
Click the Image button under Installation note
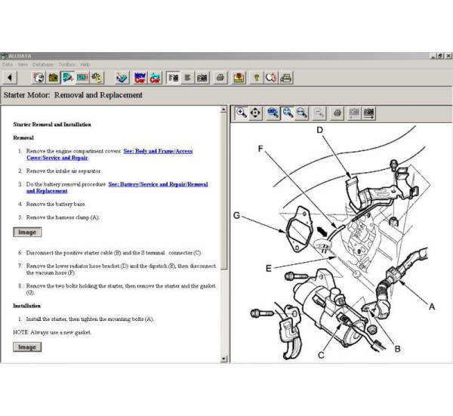point(27,347)
